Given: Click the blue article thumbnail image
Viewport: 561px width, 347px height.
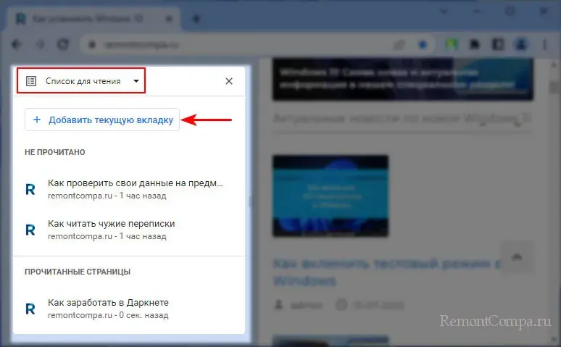Looking at the screenshot, I should click(330, 196).
